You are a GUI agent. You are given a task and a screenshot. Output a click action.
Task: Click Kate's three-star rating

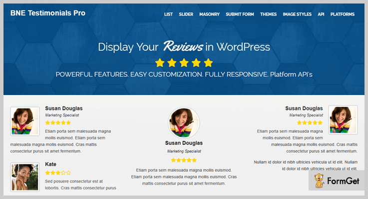(x=58, y=173)
